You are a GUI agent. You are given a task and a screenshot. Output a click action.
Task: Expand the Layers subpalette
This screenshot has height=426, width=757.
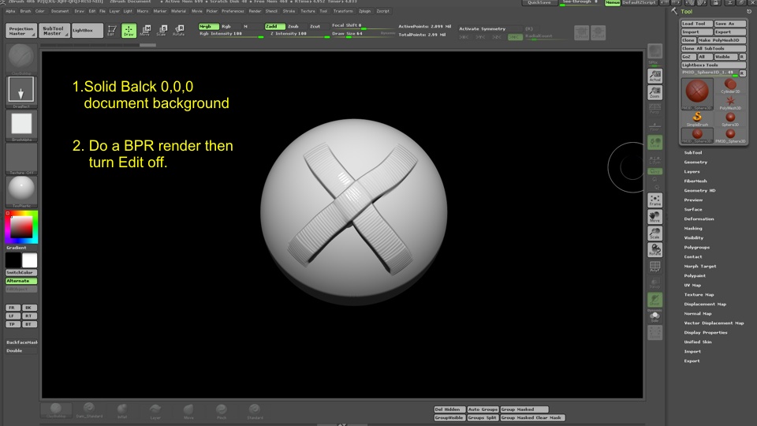[692, 171]
